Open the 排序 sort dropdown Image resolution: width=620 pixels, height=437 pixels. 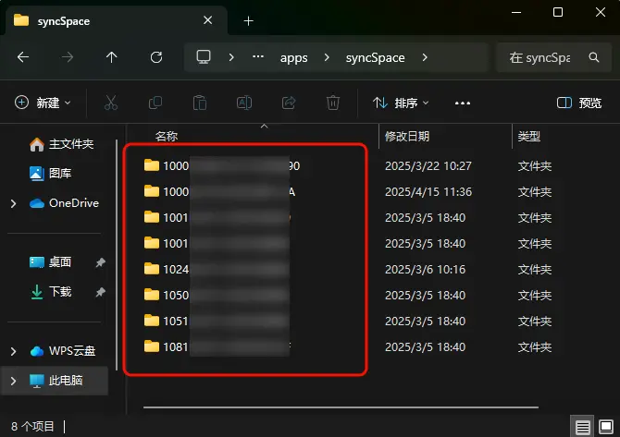(x=402, y=103)
